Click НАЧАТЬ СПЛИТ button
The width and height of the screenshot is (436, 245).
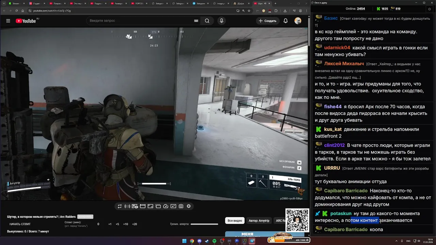[x=20, y=224]
